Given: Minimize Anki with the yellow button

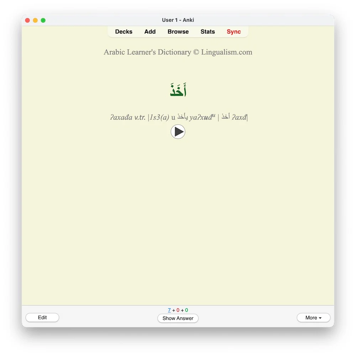Looking at the screenshot, I should coord(35,20).
